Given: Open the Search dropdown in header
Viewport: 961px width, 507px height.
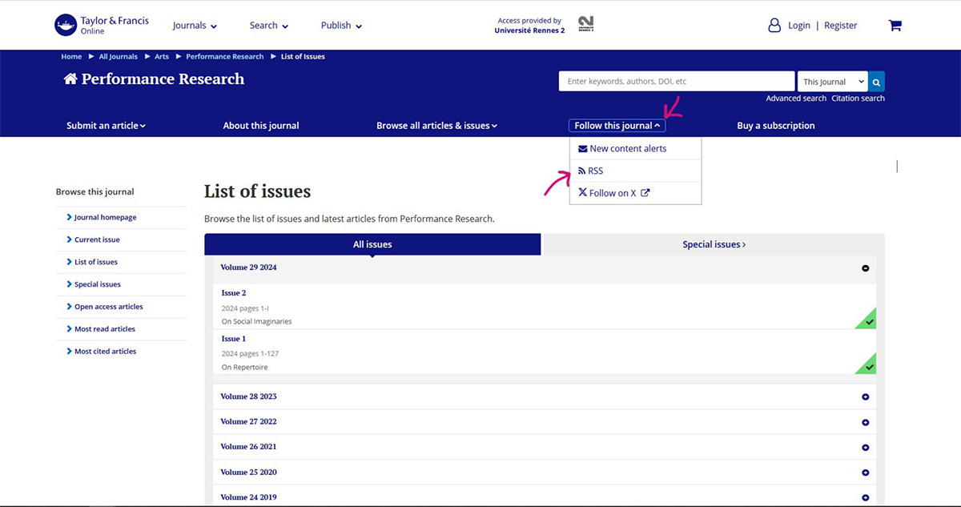Looking at the screenshot, I should pyautogui.click(x=268, y=26).
